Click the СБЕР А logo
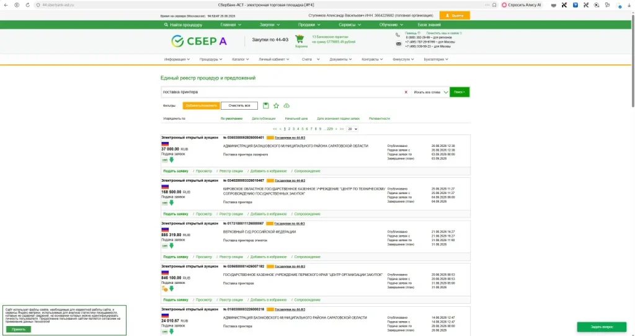This screenshot has width=635, height=336. pos(199,41)
